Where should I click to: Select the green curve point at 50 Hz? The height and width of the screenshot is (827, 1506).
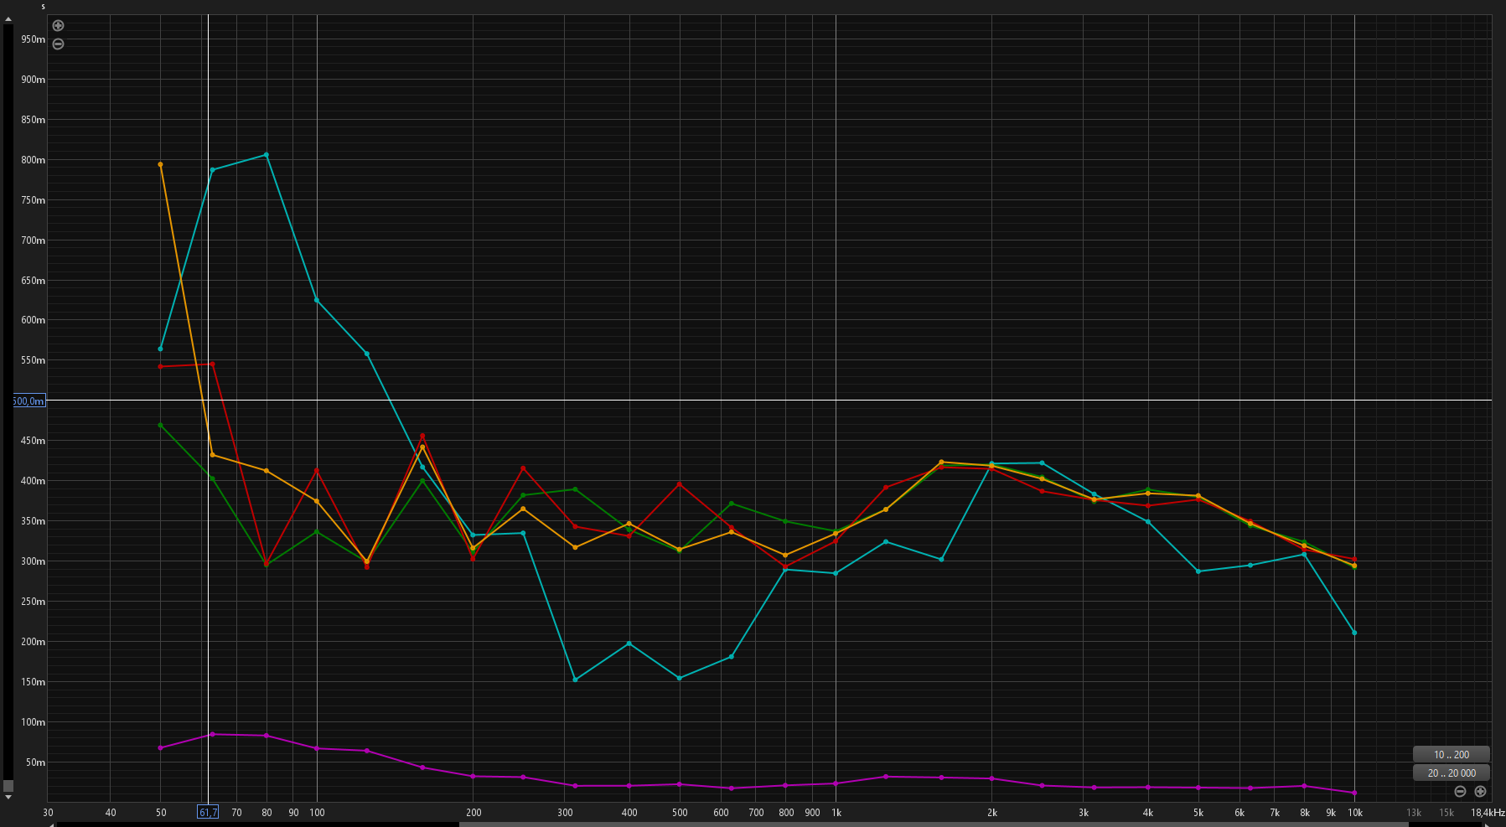[x=160, y=425]
